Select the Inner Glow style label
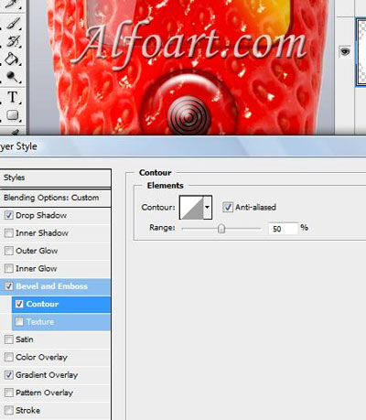This screenshot has height=420, width=366. [x=37, y=268]
